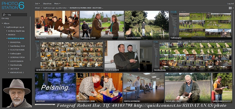Open the Familiedag 2018 album thumbnail
Viewport: 235px width, 109px height.
click(x=102, y=25)
